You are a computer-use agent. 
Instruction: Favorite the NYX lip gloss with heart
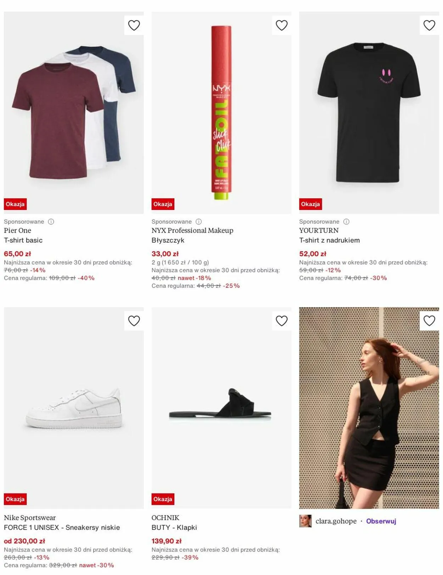(282, 25)
